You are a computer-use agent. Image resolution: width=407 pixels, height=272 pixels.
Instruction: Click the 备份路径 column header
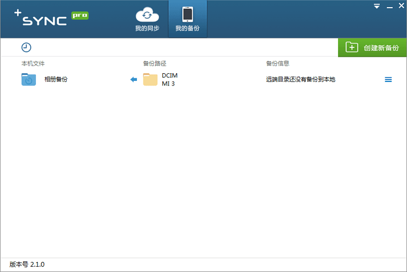point(155,63)
